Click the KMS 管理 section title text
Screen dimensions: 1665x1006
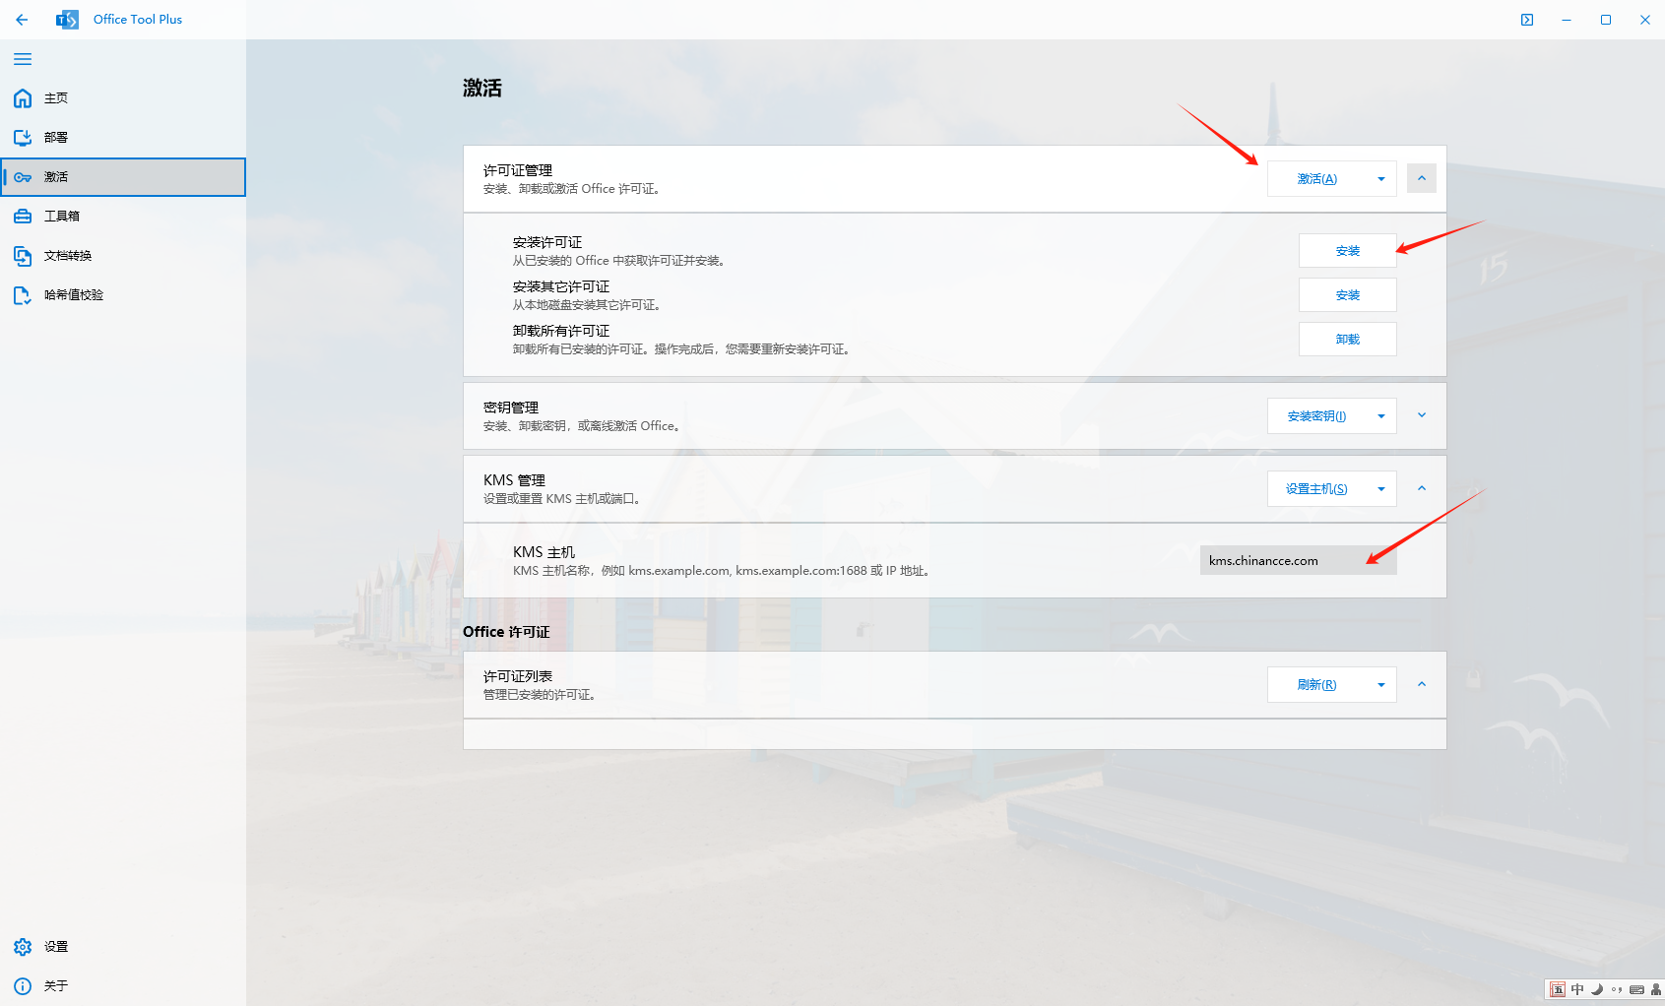514,481
